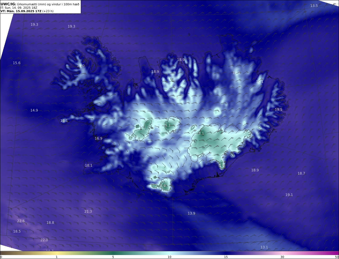Click the 18.8 value label
Screen dimensions: 339x259
click(50, 223)
